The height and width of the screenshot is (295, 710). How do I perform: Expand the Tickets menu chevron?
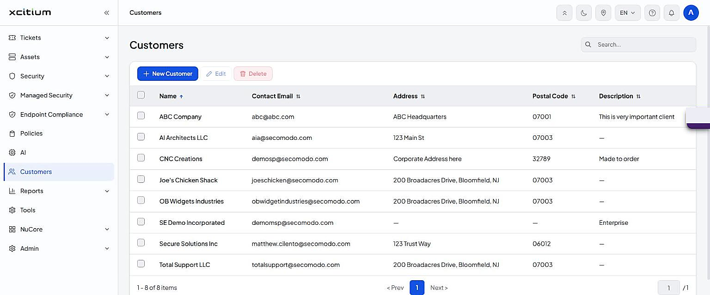point(107,38)
